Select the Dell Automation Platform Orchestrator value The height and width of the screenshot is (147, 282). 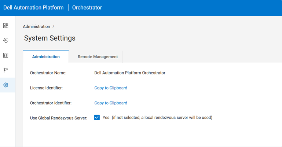pos(130,73)
